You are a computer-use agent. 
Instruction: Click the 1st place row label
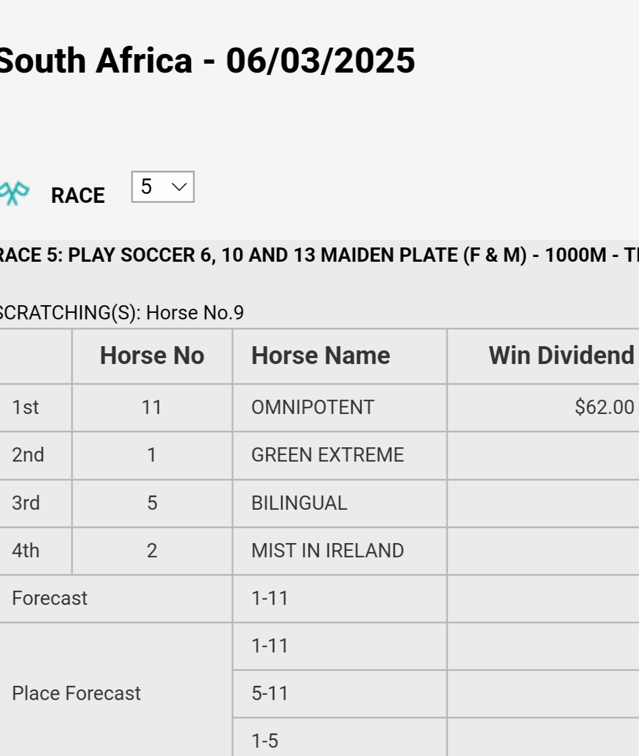click(26, 407)
